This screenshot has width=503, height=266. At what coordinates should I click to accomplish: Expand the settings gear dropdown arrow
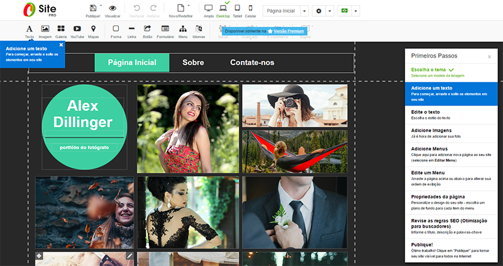(329, 11)
